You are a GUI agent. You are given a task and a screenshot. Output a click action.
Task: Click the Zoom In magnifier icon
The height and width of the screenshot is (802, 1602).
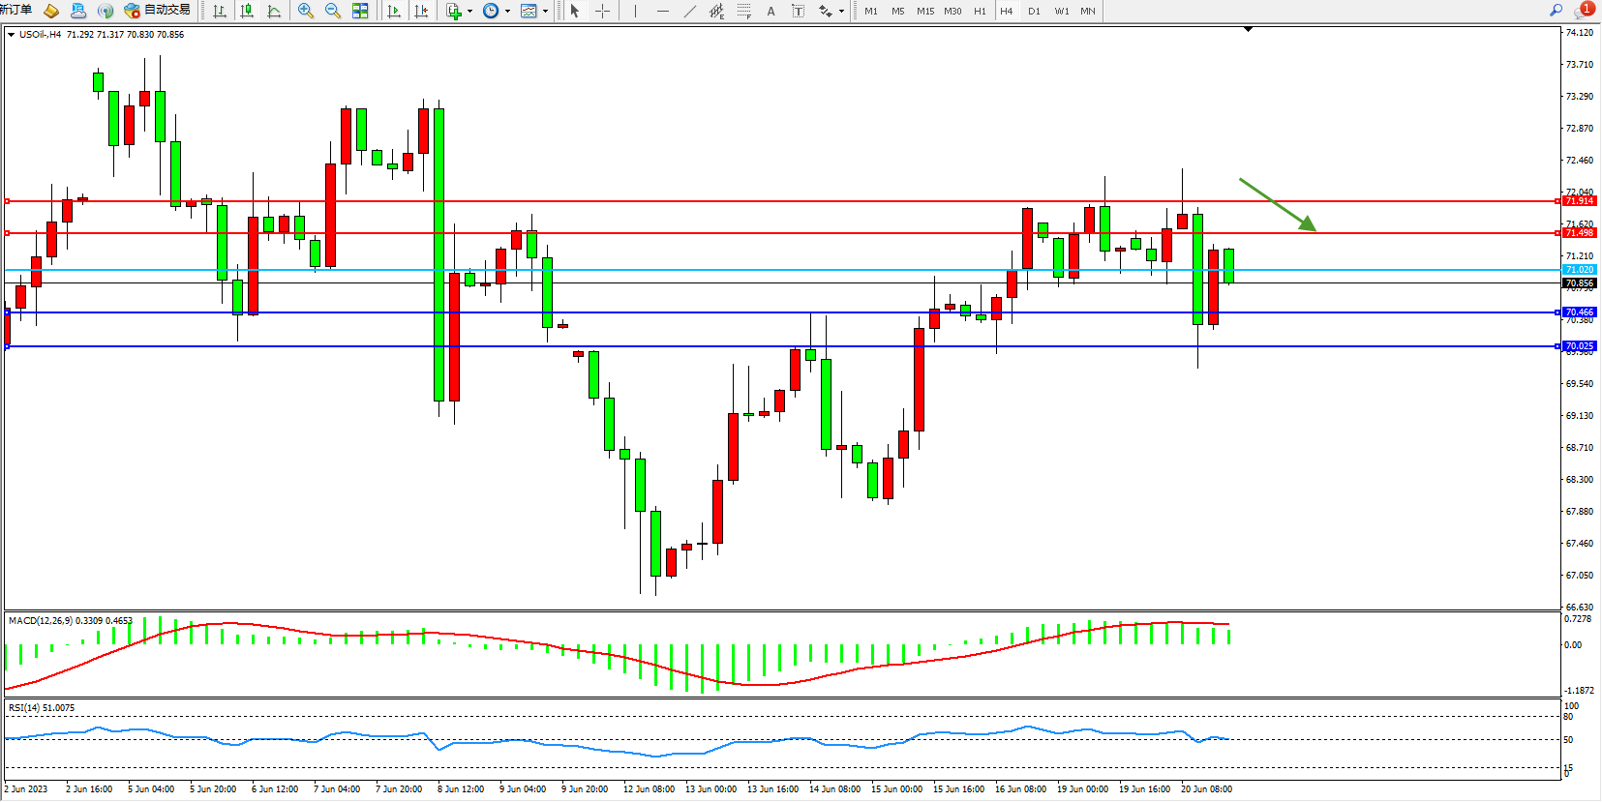(x=306, y=11)
